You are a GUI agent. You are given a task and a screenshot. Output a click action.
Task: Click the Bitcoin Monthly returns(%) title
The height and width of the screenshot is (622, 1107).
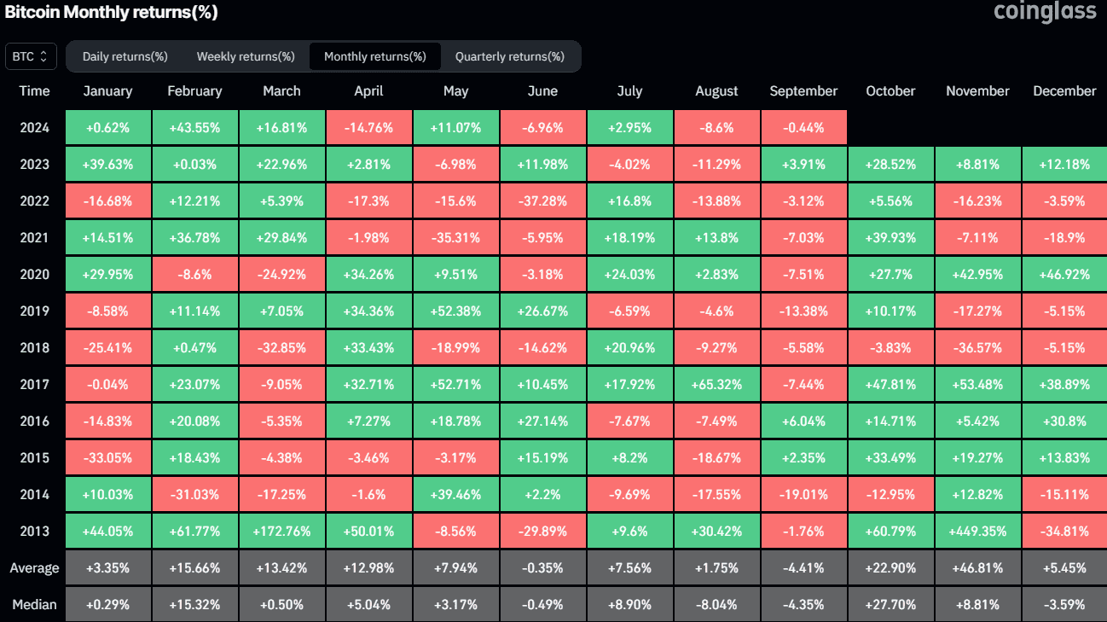[111, 13]
